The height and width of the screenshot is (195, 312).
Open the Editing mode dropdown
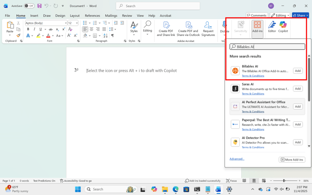coord(280,15)
